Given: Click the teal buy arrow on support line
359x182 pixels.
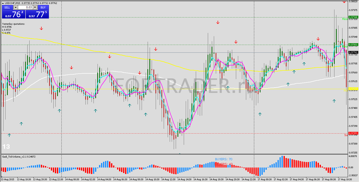Looking at the screenshot, I should coord(9,135).
